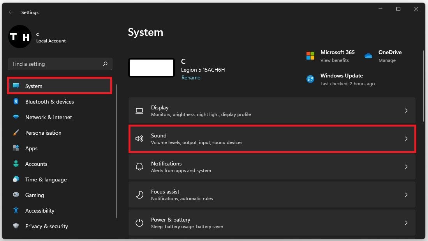
Task: Go to Time & language settings
Action: (46, 179)
